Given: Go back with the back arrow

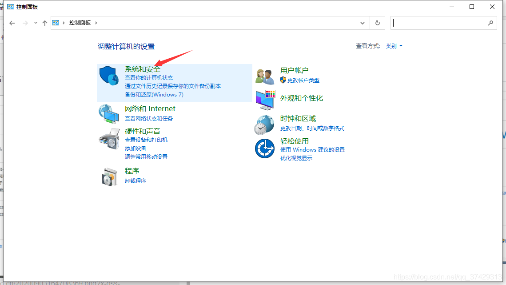Looking at the screenshot, I should coord(12,23).
